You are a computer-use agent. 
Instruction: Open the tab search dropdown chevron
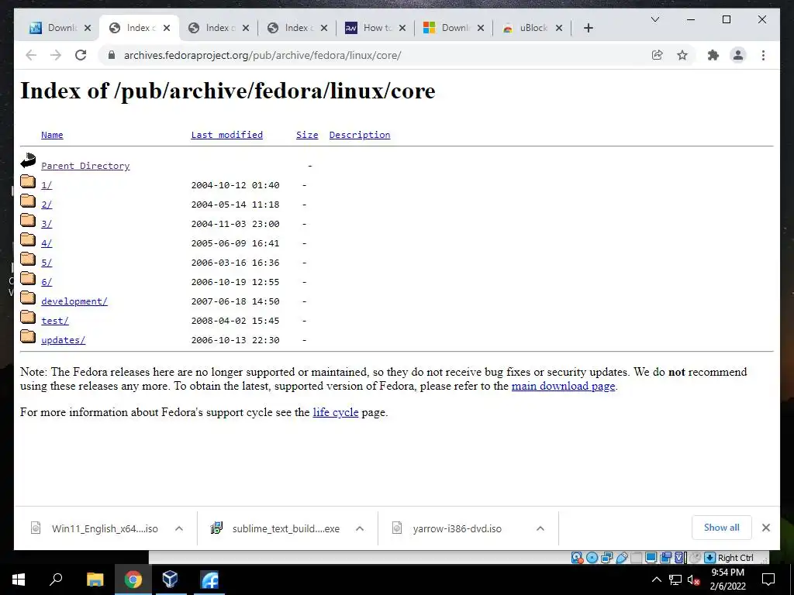(x=654, y=19)
